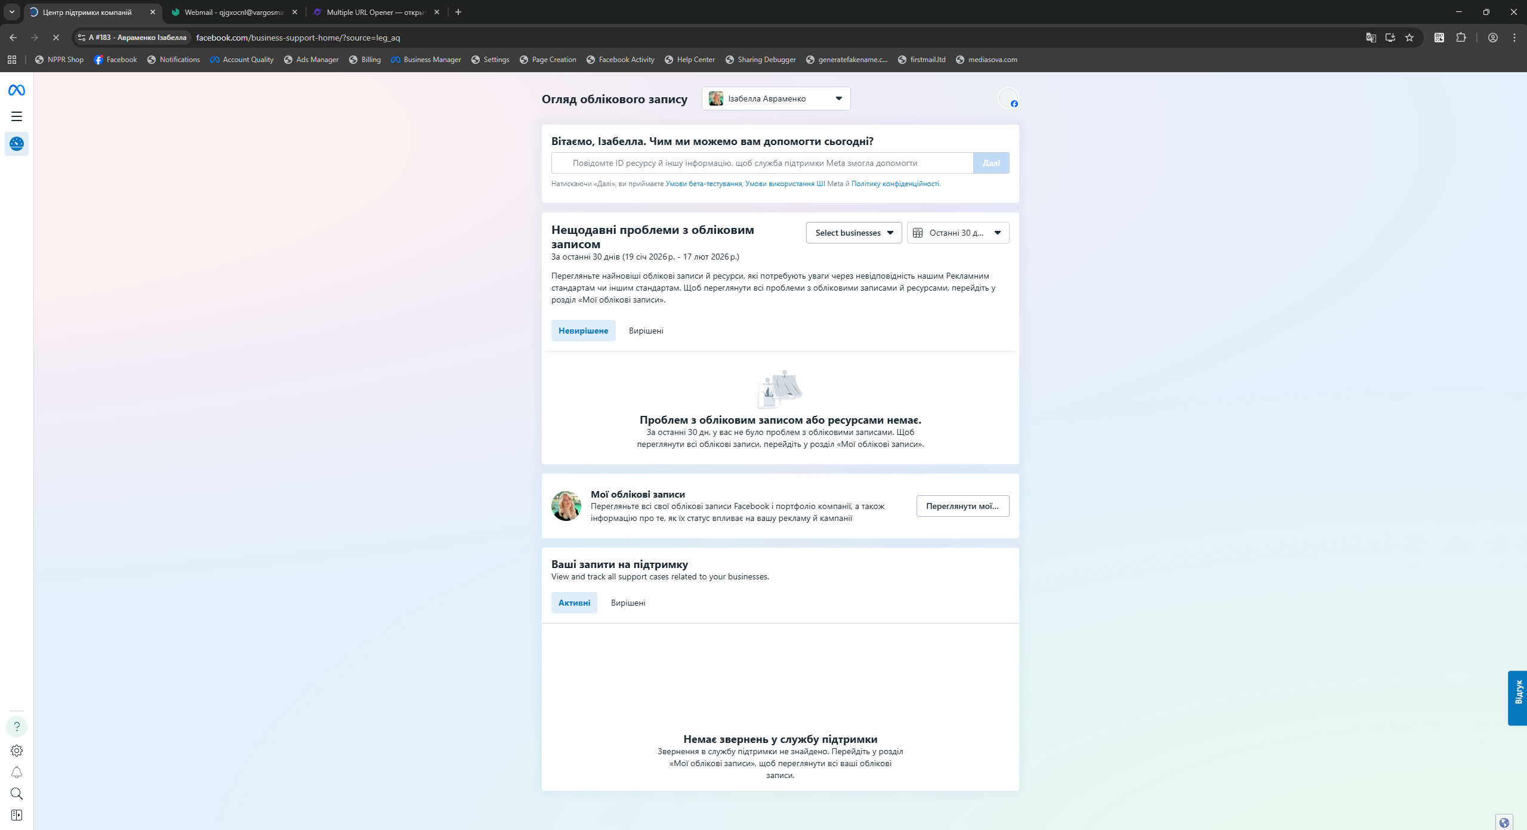The image size is (1527, 830).
Task: Click the Переглянути мої... button
Action: click(x=962, y=506)
